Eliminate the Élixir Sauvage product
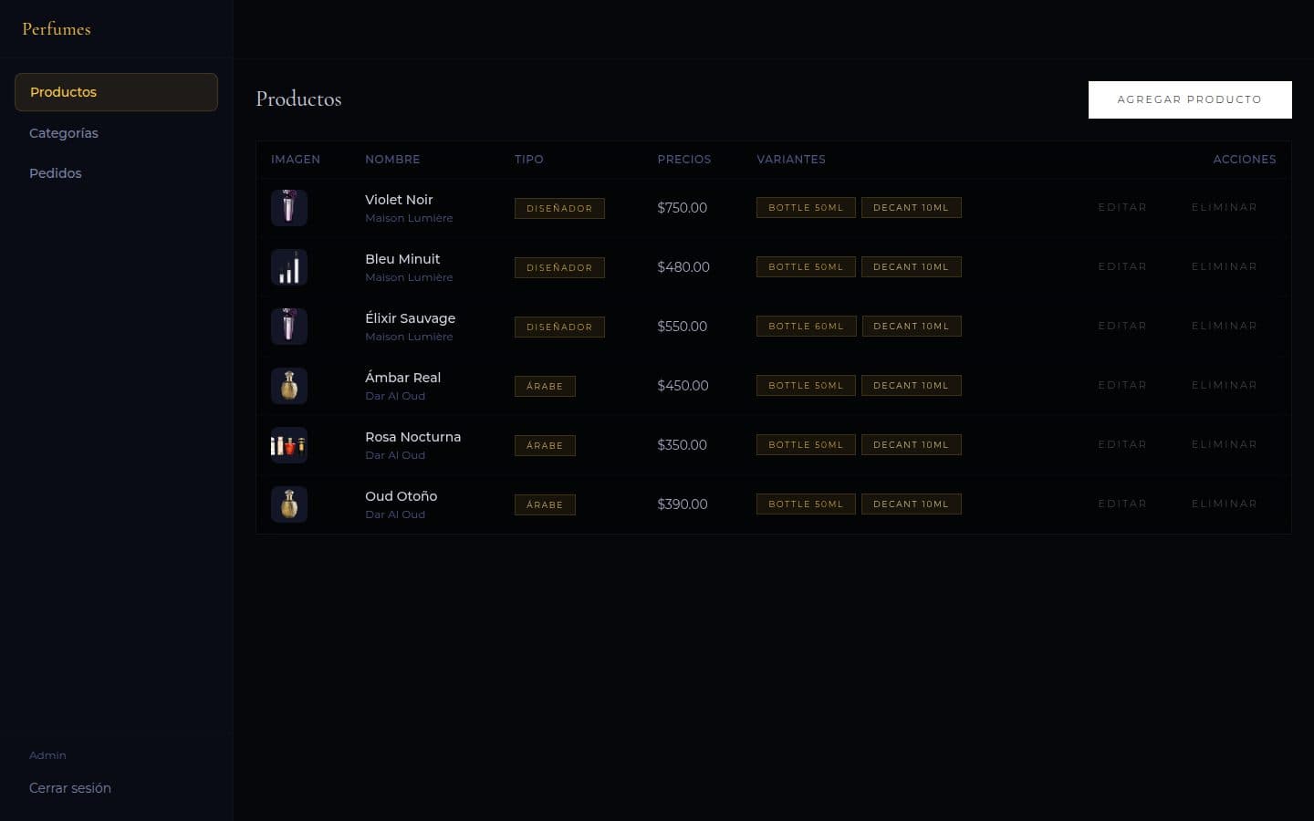 (x=1225, y=326)
